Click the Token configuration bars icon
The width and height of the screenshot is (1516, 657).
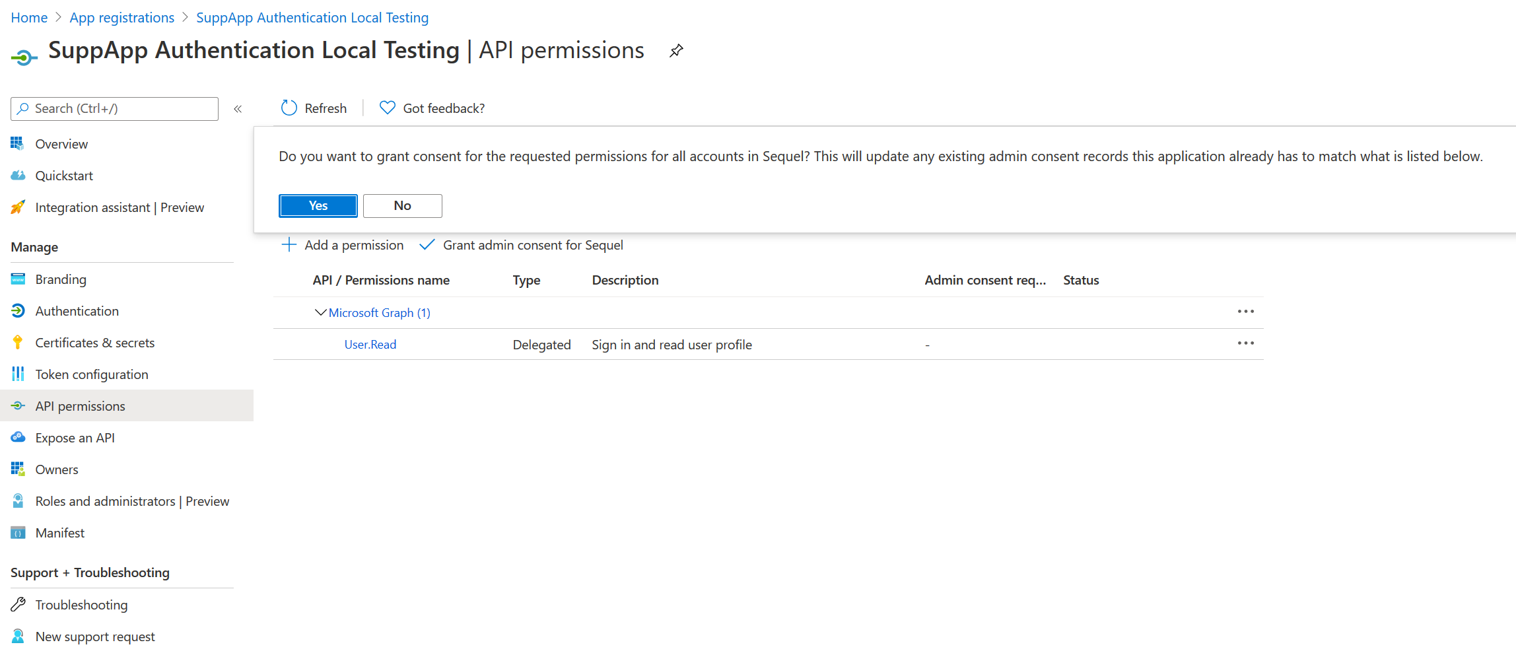tap(18, 374)
